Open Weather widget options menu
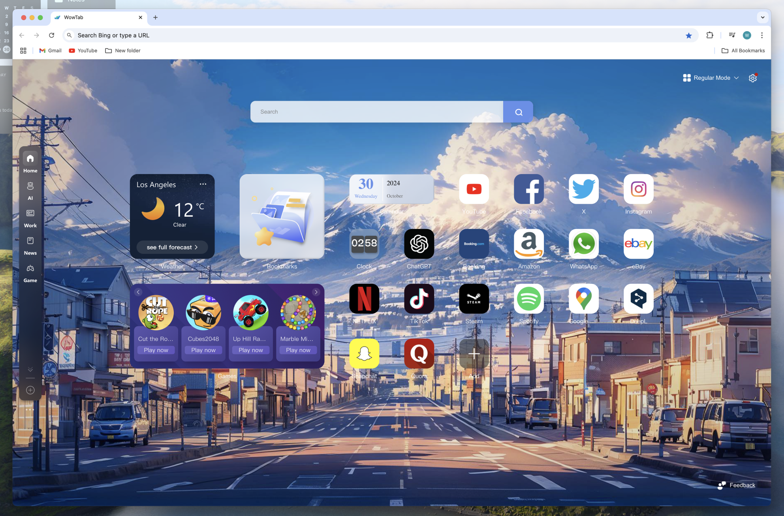Screen dimensions: 784x516 203,184
